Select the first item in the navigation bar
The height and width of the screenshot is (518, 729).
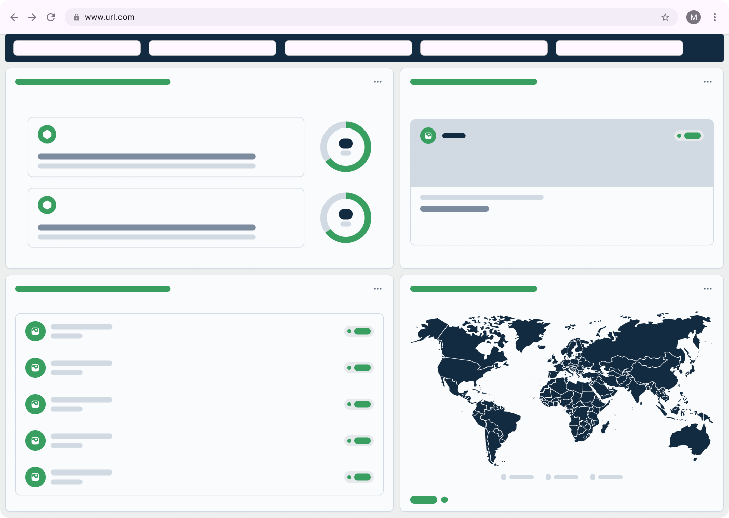[76, 48]
